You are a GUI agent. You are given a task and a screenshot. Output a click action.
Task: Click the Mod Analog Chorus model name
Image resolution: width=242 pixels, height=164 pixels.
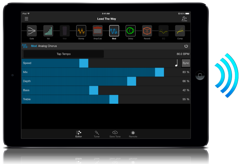pyautogui.click(x=44, y=46)
